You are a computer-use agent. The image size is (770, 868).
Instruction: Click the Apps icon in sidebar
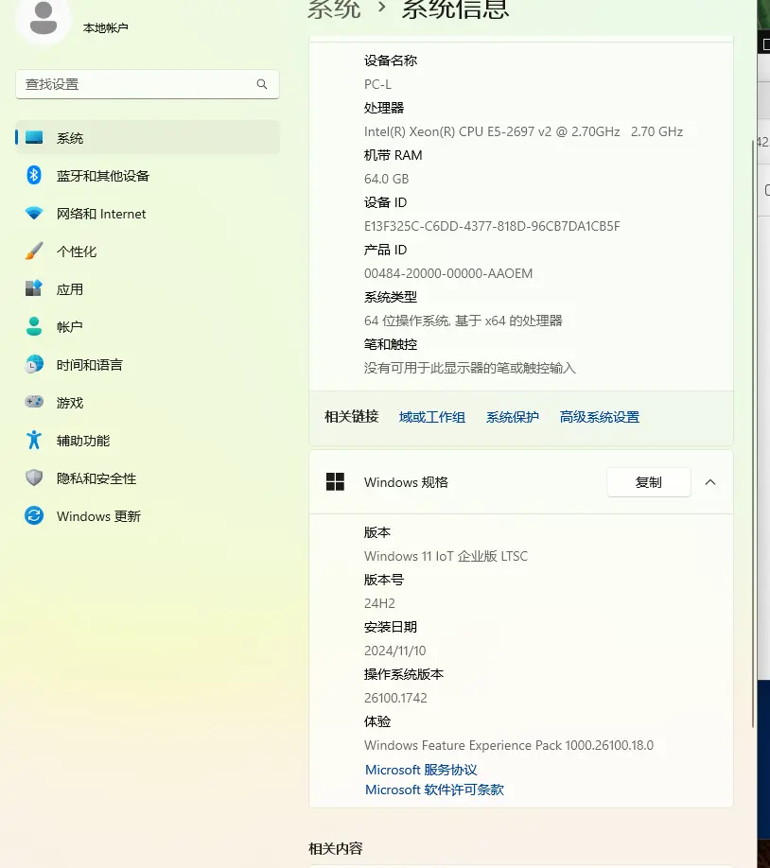(x=34, y=288)
